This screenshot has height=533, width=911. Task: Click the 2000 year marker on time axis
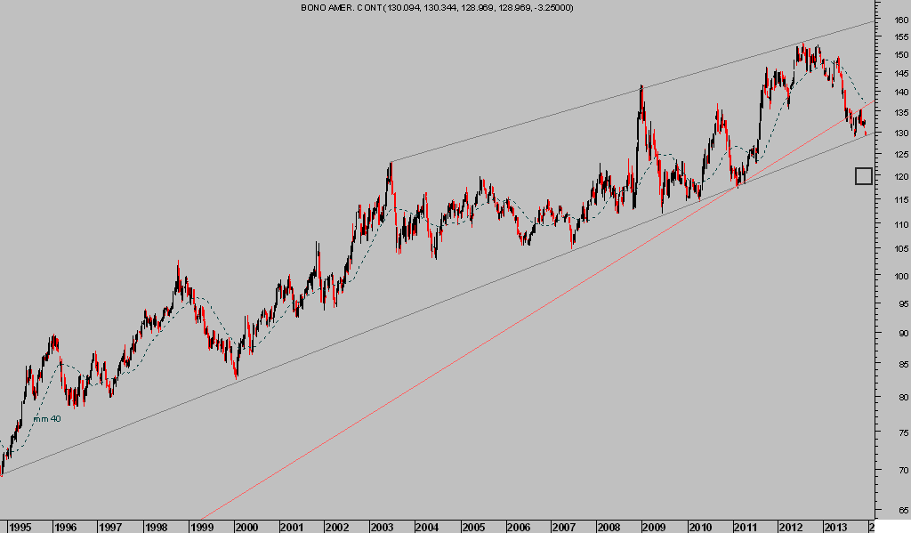pyautogui.click(x=246, y=527)
